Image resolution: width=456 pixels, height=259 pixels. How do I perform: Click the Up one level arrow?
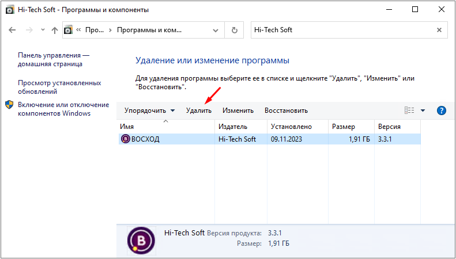click(55, 30)
